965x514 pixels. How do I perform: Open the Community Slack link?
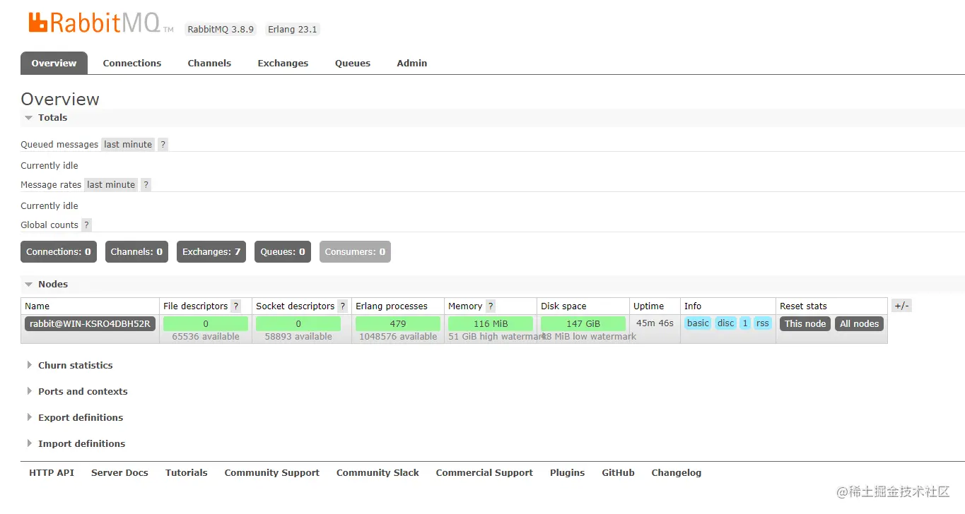378,473
